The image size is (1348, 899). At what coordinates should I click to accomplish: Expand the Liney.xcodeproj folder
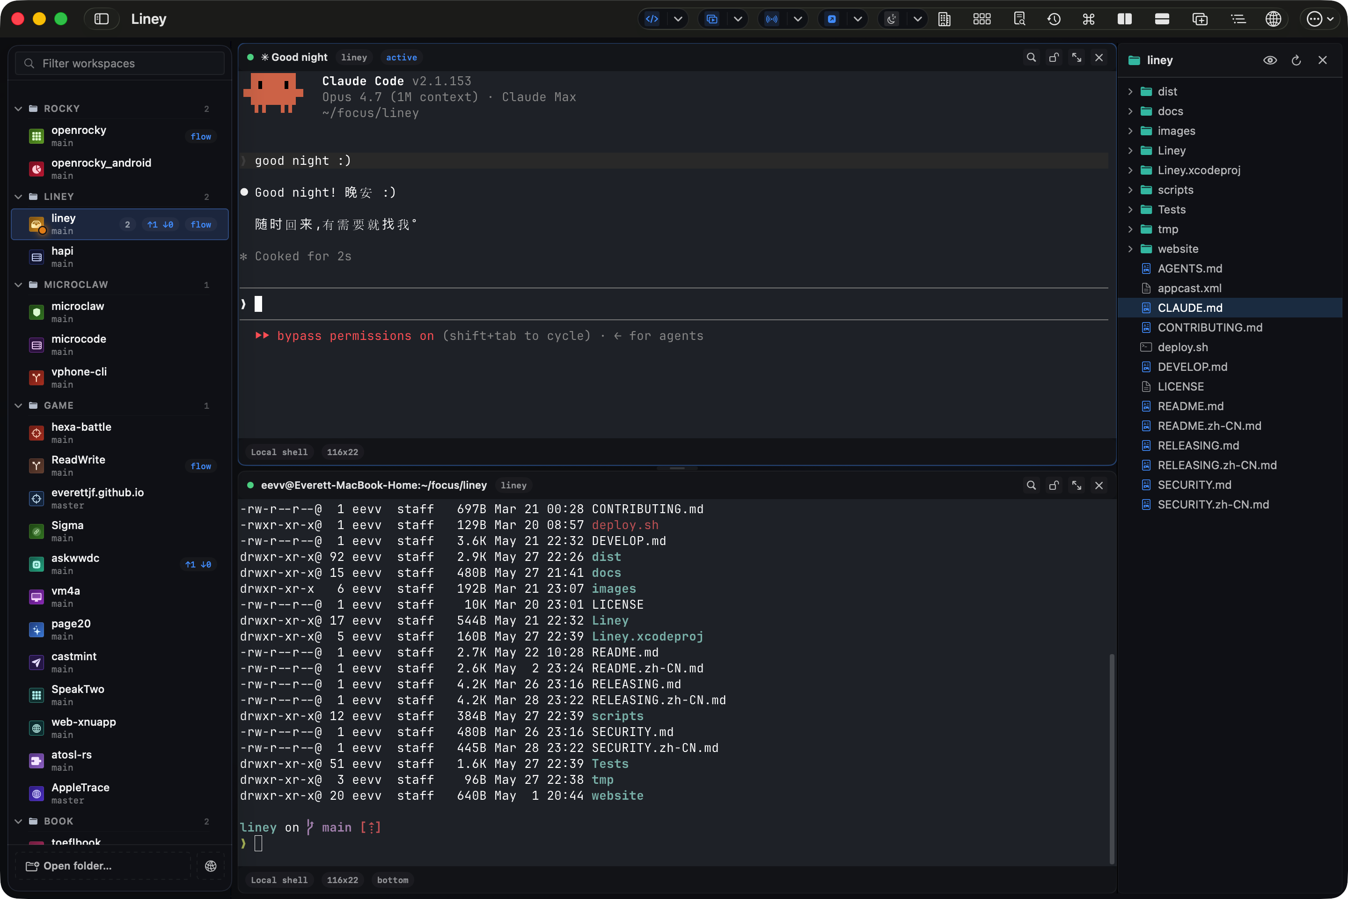pyautogui.click(x=1130, y=170)
